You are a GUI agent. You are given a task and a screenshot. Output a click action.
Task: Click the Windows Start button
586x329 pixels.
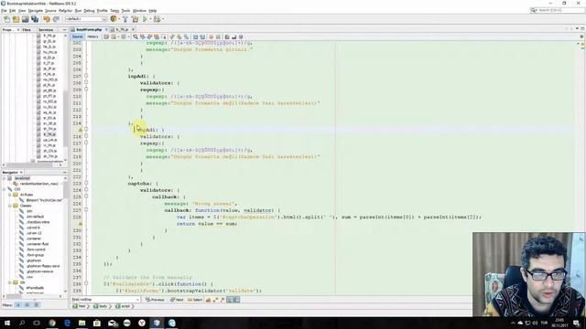(7, 323)
